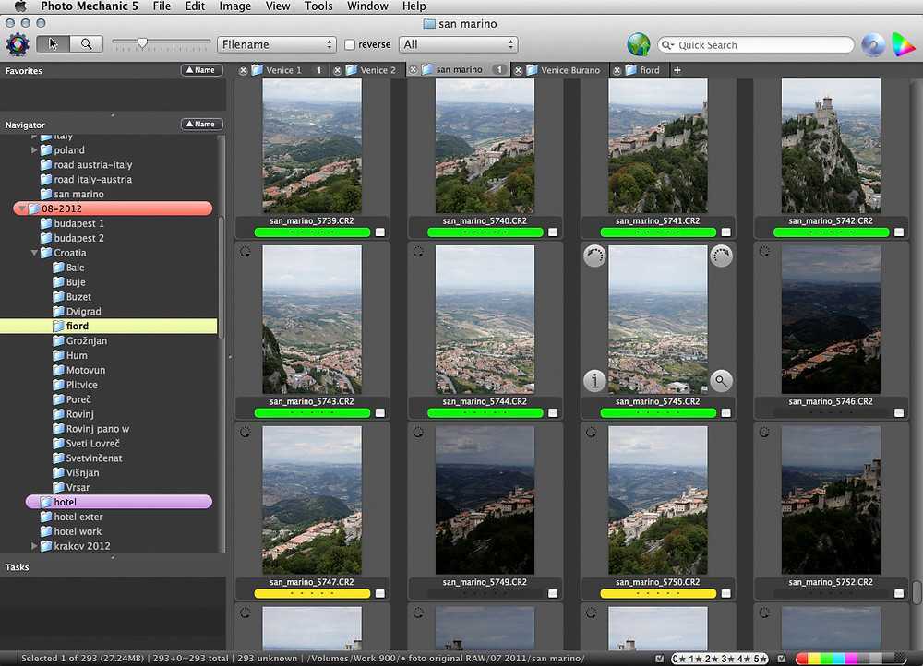Click the disc burn icon
The width and height of the screenshot is (923, 666).
pyautogui.click(x=873, y=44)
